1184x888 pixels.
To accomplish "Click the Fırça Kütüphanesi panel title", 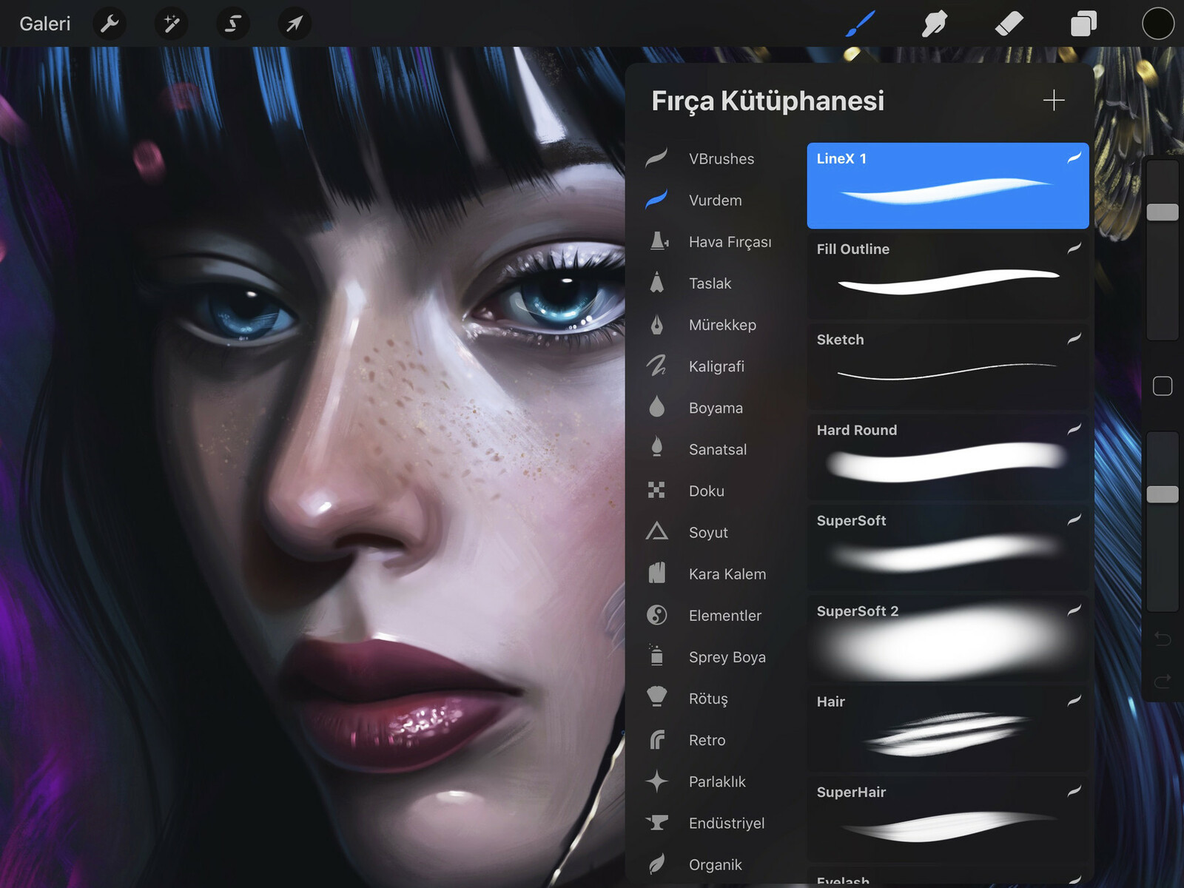I will pyautogui.click(x=767, y=101).
